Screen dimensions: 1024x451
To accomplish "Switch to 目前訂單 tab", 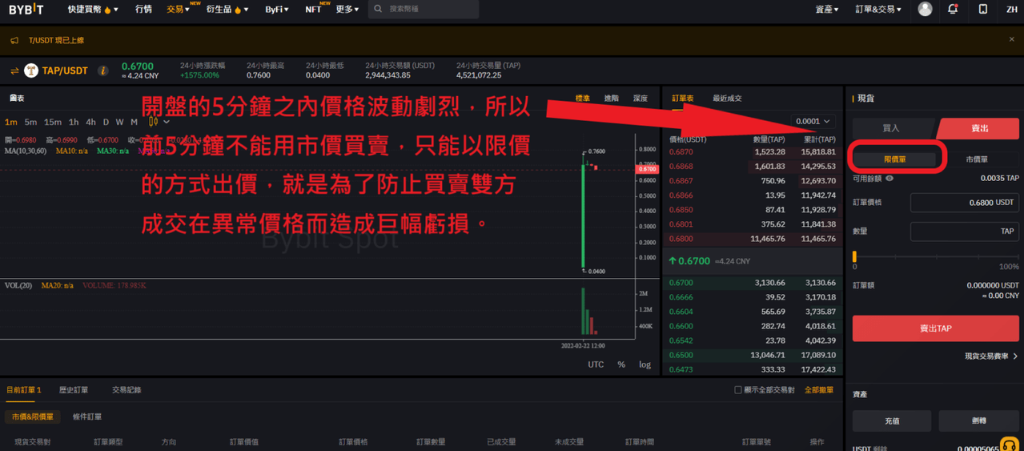I will 23,390.
